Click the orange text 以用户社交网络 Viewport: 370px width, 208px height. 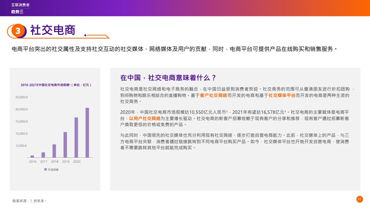tap(145, 118)
